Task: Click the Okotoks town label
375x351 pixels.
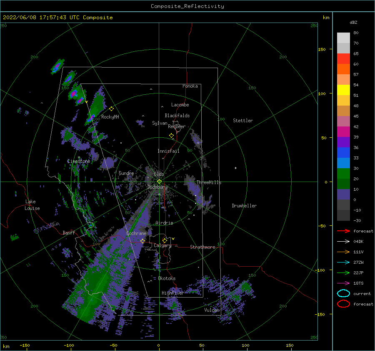Action: pos(167,278)
